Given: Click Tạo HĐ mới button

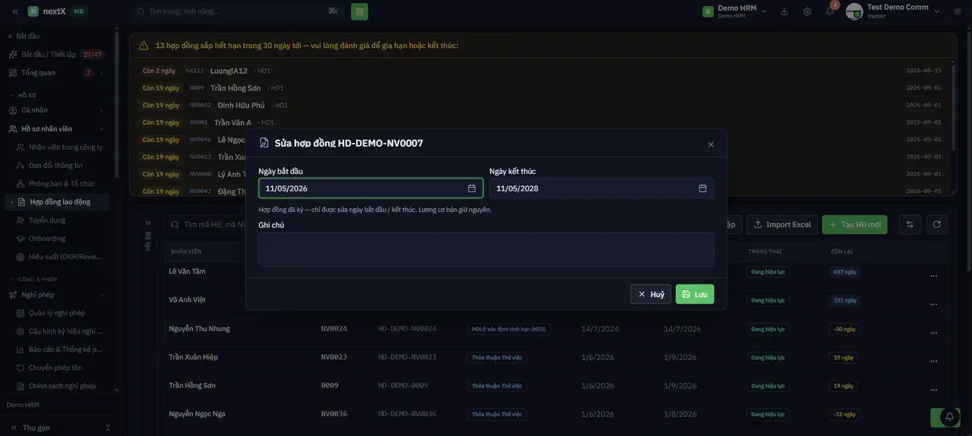Looking at the screenshot, I should pyautogui.click(x=854, y=225).
